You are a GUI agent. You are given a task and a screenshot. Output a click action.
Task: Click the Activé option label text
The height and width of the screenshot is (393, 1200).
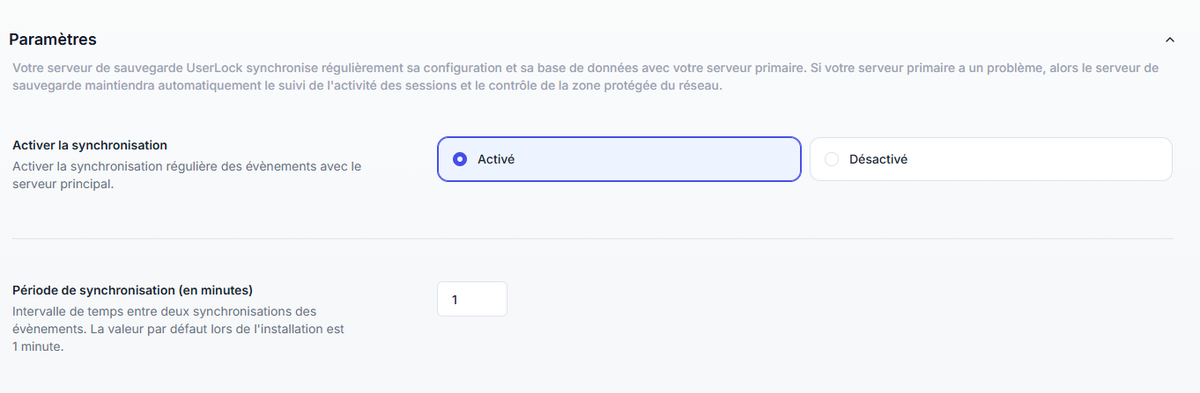(496, 159)
